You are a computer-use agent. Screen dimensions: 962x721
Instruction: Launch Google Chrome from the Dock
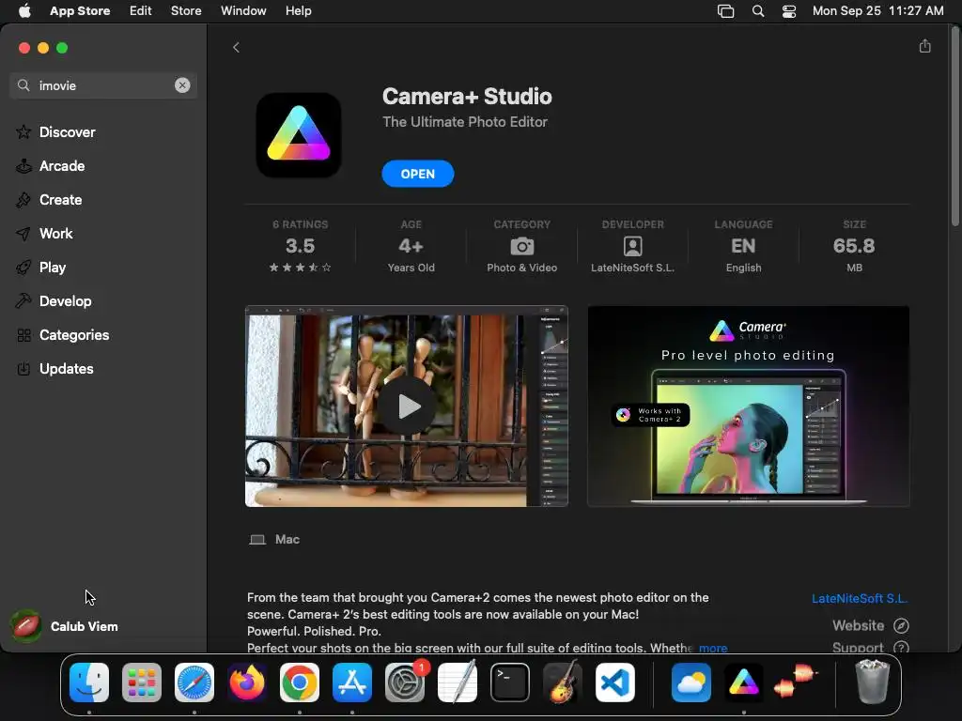click(x=300, y=683)
